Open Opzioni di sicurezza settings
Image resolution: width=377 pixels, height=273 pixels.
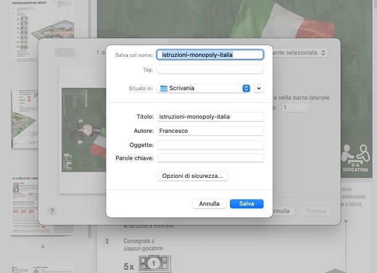point(192,176)
